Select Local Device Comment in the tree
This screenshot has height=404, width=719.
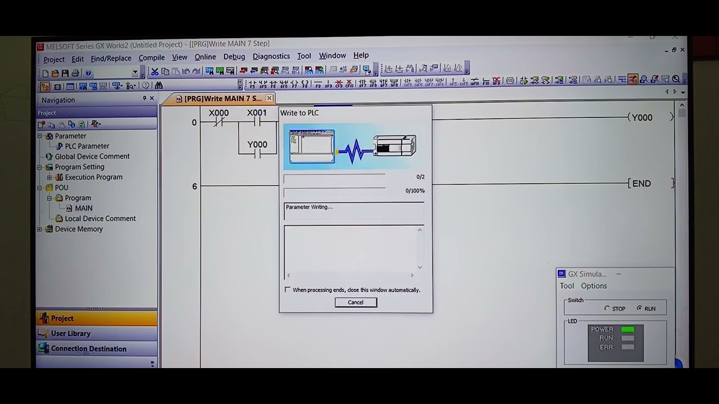[x=100, y=219]
